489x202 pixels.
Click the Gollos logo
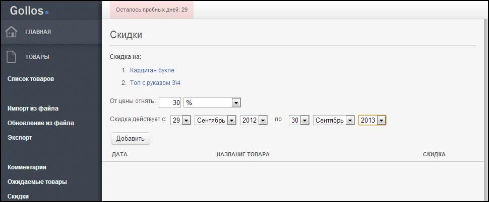click(x=29, y=11)
